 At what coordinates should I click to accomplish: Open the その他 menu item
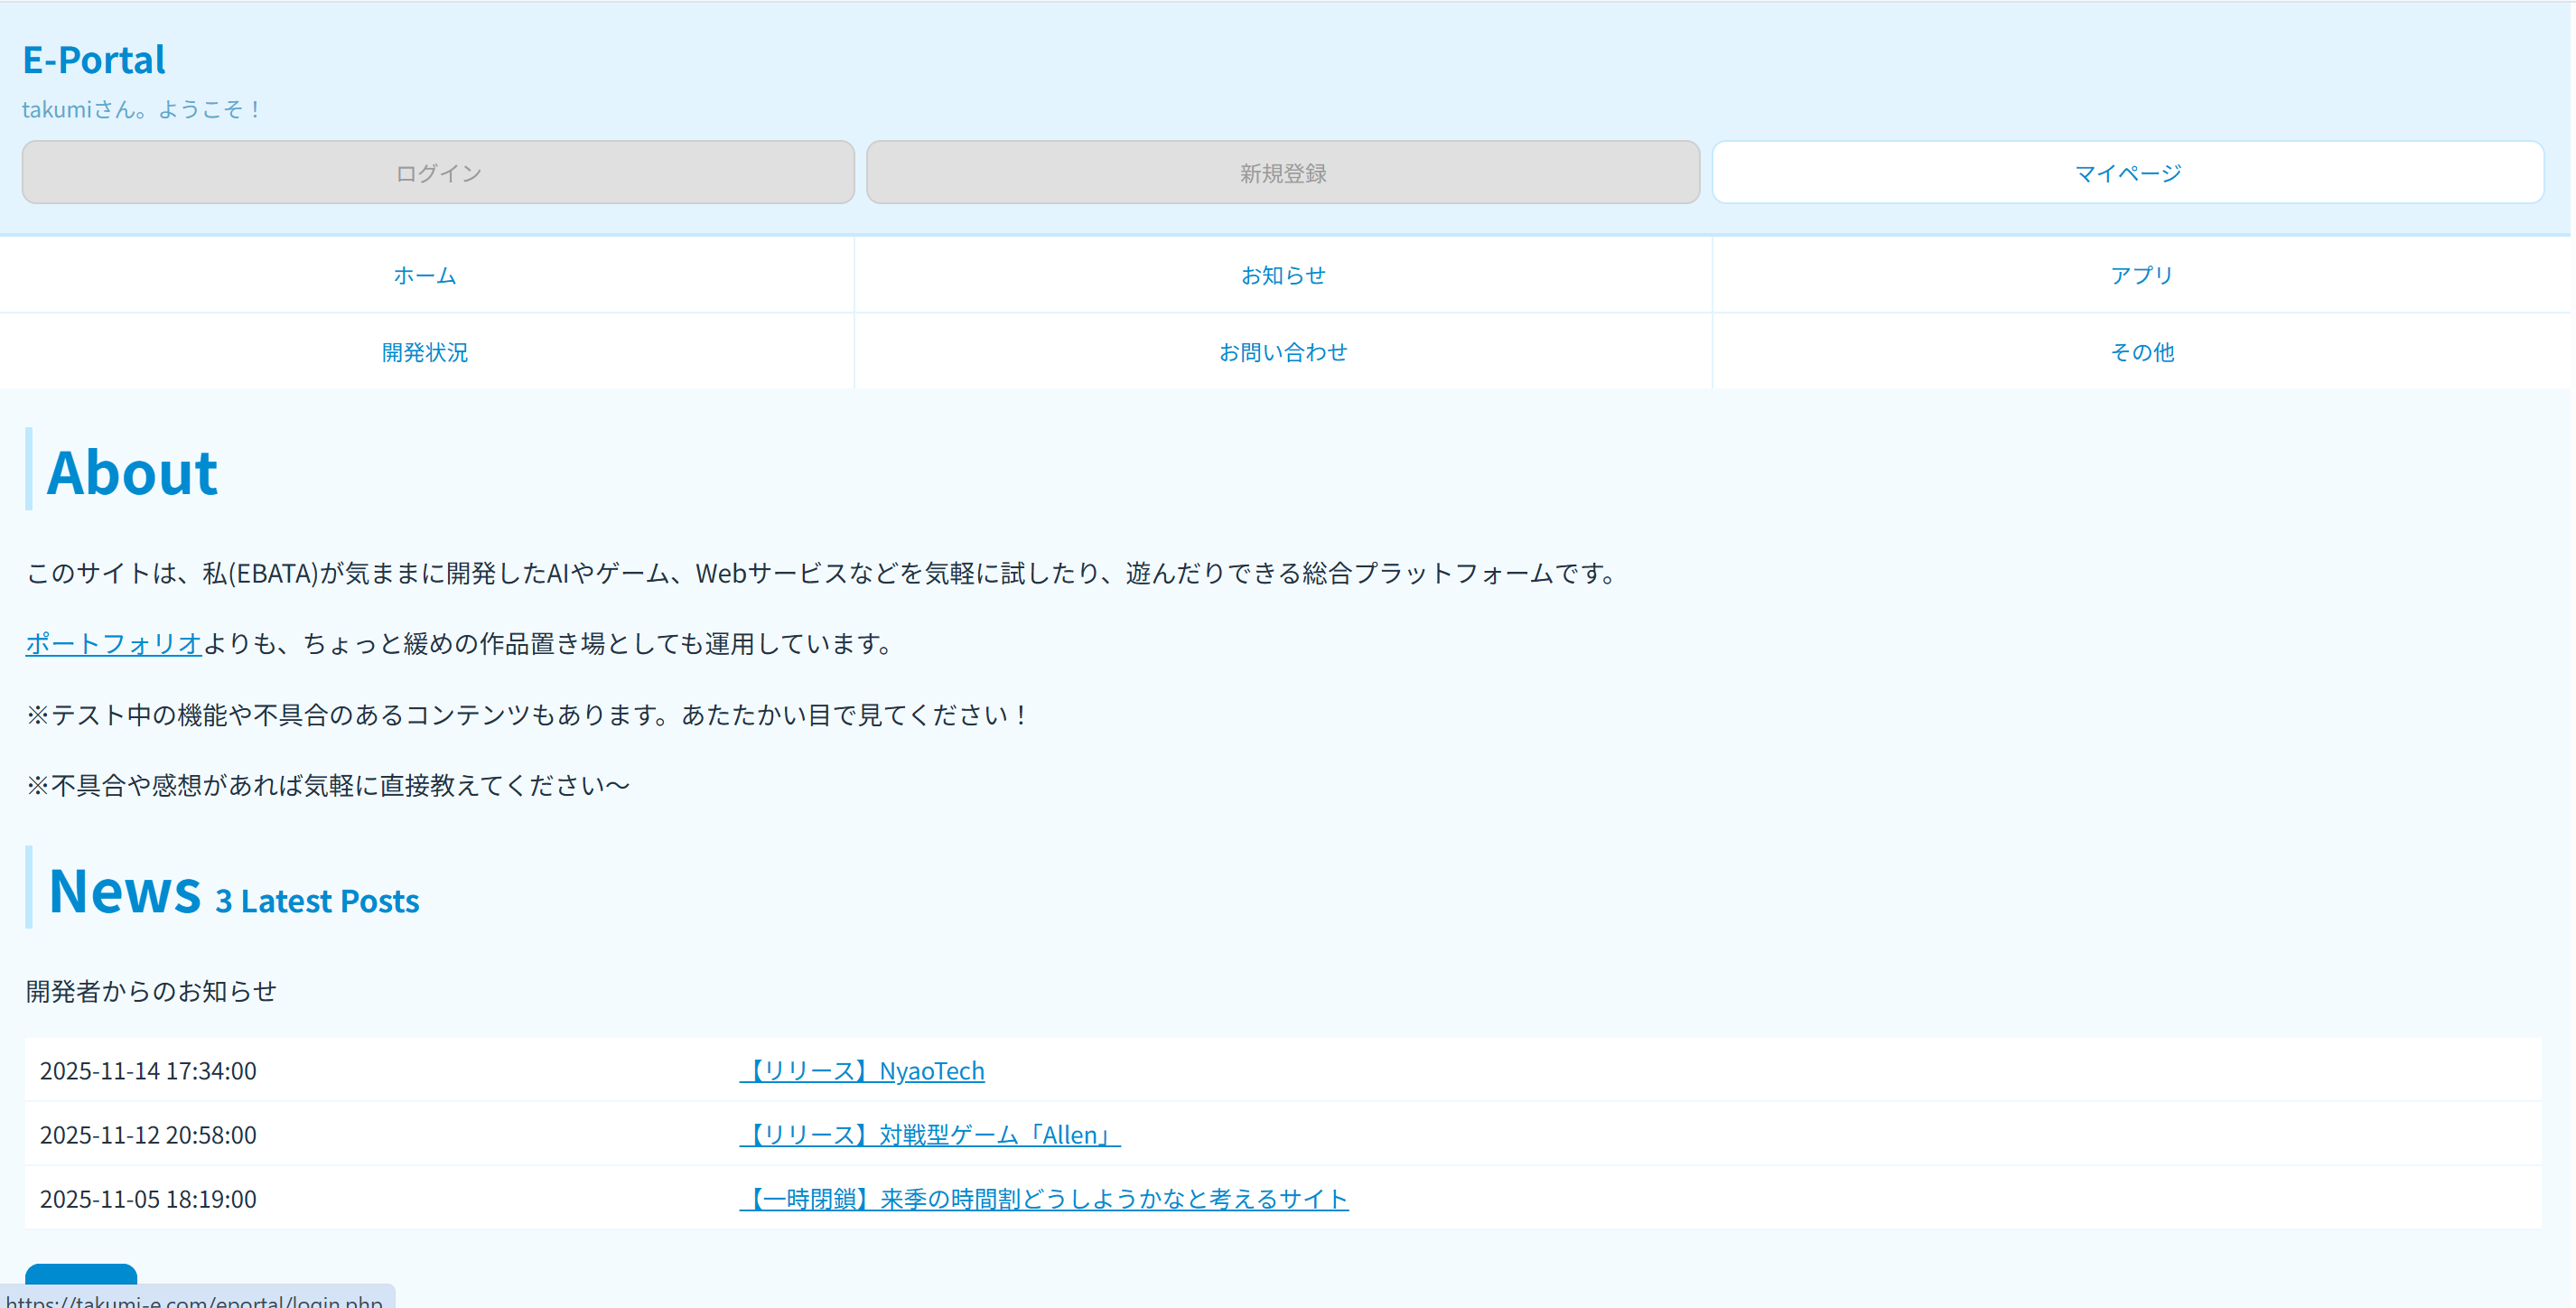2141,351
